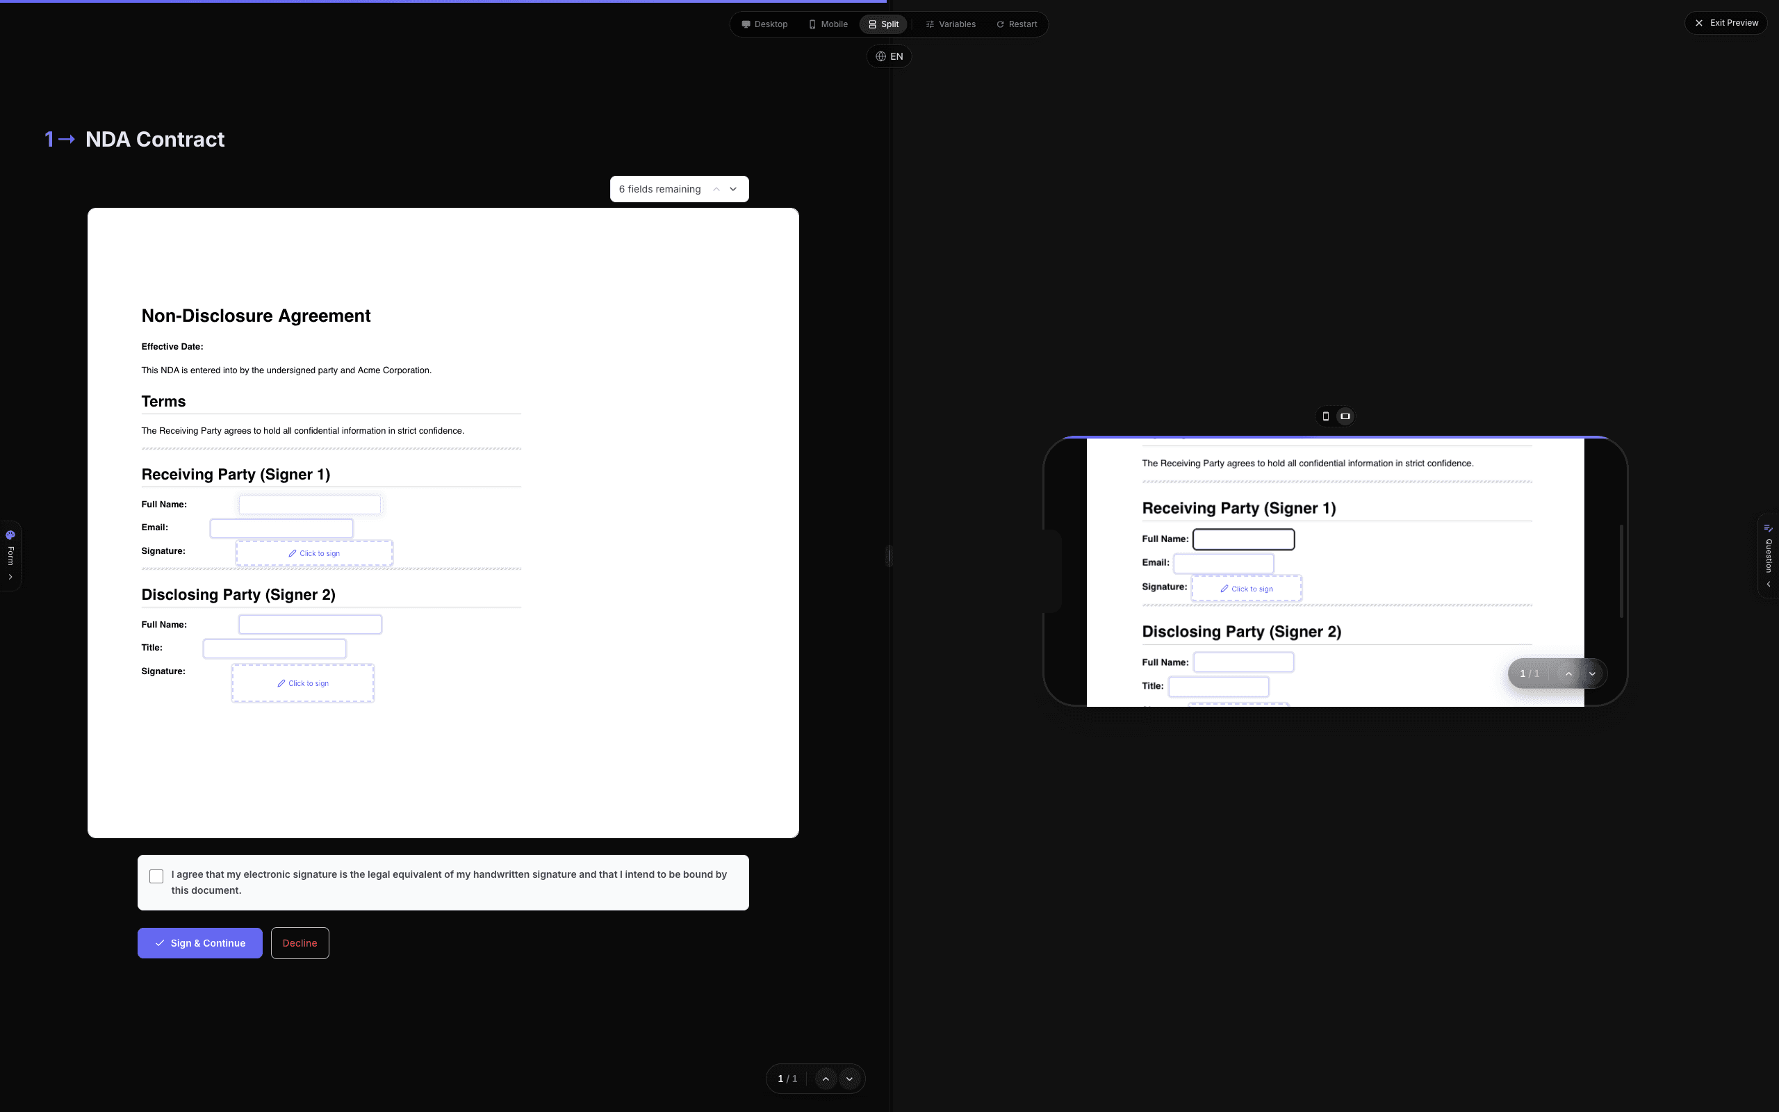Focus Signer 2 Title field in desktop view
Image resolution: width=1779 pixels, height=1112 pixels.
[274, 648]
